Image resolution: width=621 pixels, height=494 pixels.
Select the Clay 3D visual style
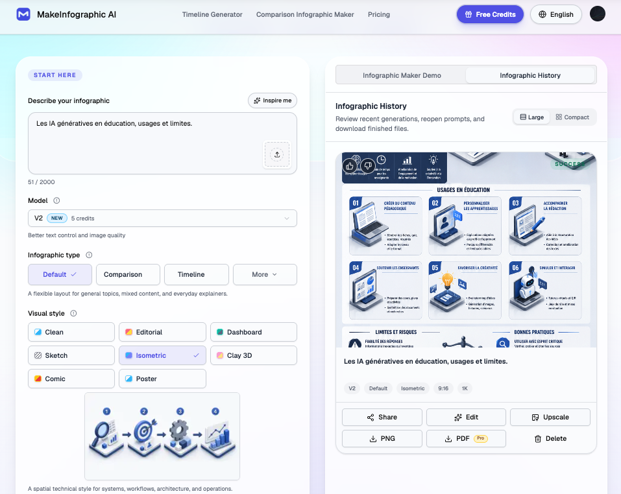coord(254,355)
